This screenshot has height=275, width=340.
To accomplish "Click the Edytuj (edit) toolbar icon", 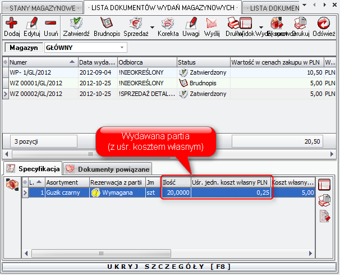I will [x=32, y=26].
